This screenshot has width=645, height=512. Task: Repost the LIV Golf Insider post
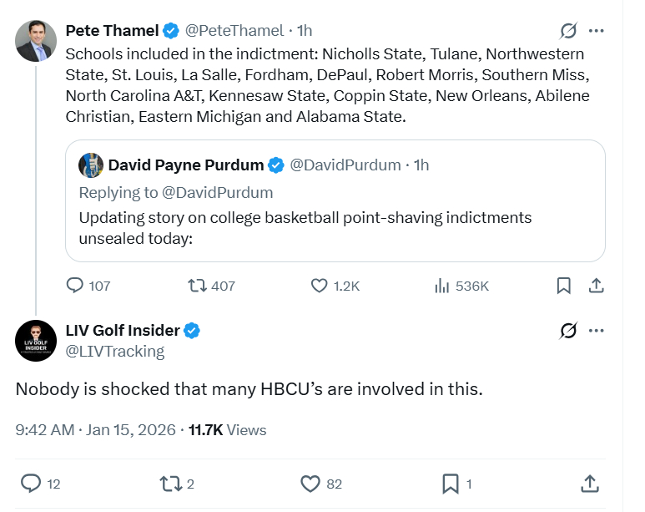pos(170,483)
